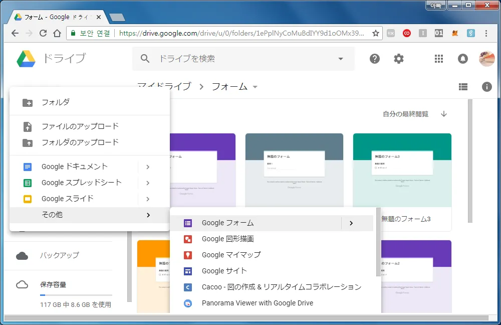Expand Google フォーム submenu arrow

(x=351, y=223)
